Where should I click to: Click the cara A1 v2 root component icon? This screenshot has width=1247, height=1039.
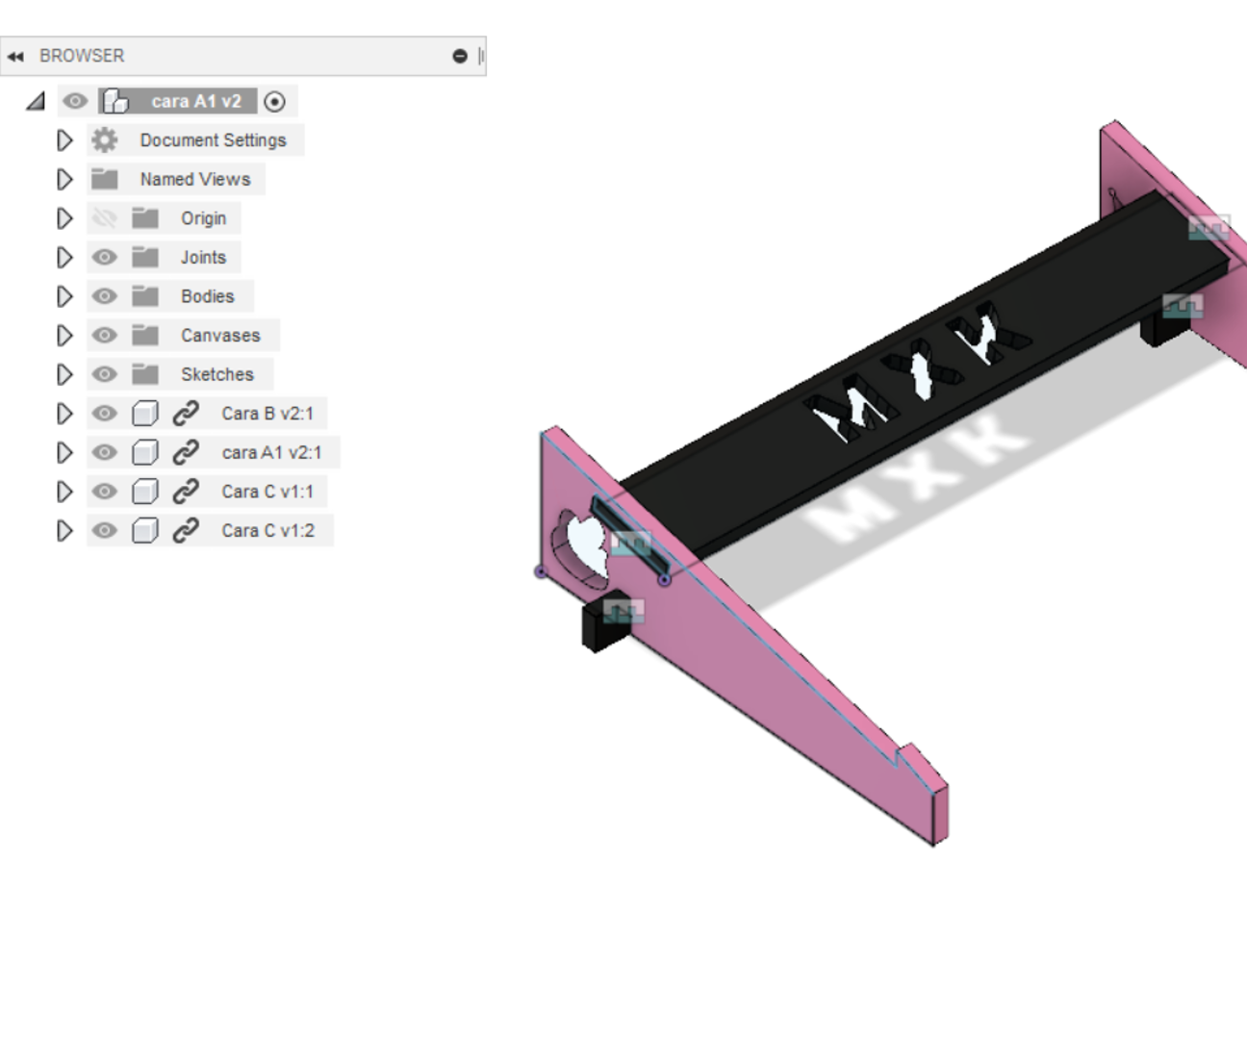point(115,101)
